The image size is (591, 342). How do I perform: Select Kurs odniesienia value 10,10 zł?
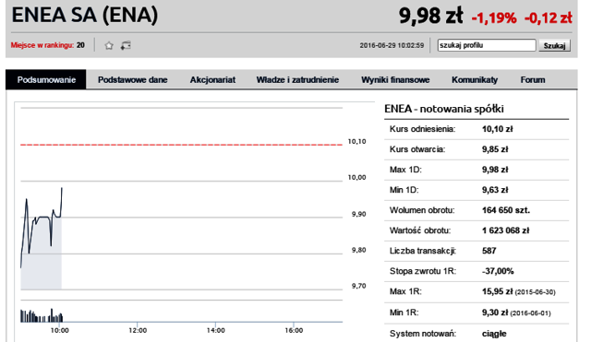(x=498, y=129)
